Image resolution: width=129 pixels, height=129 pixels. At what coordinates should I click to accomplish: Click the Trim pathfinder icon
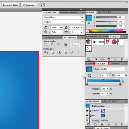(52, 52)
